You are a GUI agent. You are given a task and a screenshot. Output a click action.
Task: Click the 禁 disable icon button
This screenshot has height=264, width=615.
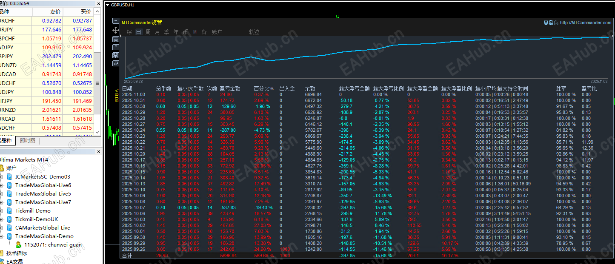[x=116, y=55]
